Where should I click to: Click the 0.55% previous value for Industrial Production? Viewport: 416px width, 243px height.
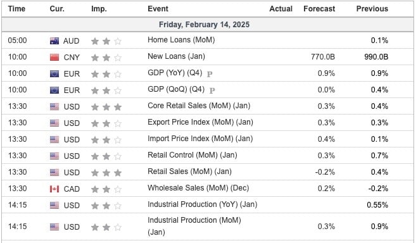[x=377, y=205]
